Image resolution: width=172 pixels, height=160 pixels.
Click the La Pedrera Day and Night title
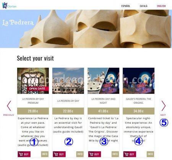pos(103,101)
